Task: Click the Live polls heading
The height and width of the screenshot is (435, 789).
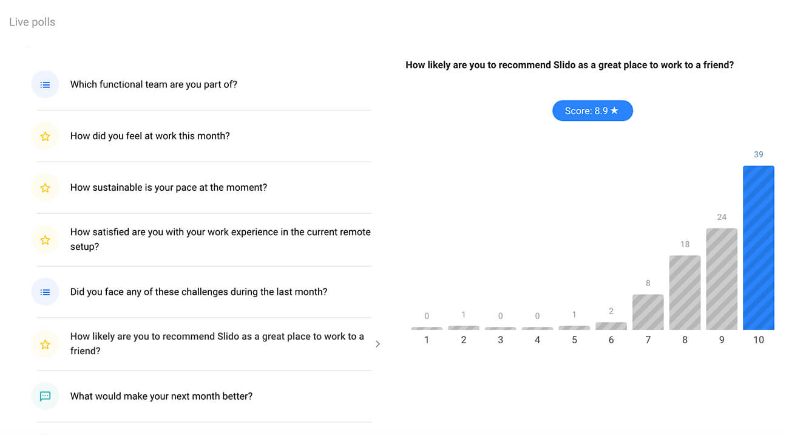Action: [x=32, y=22]
